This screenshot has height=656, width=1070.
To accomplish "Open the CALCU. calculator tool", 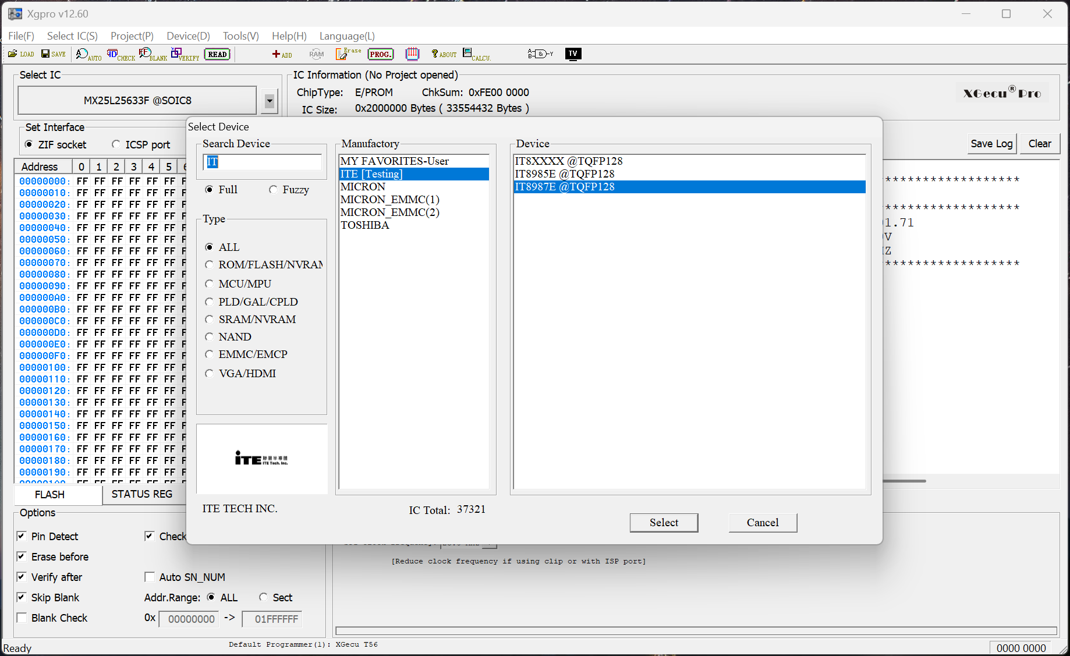I will click(476, 54).
